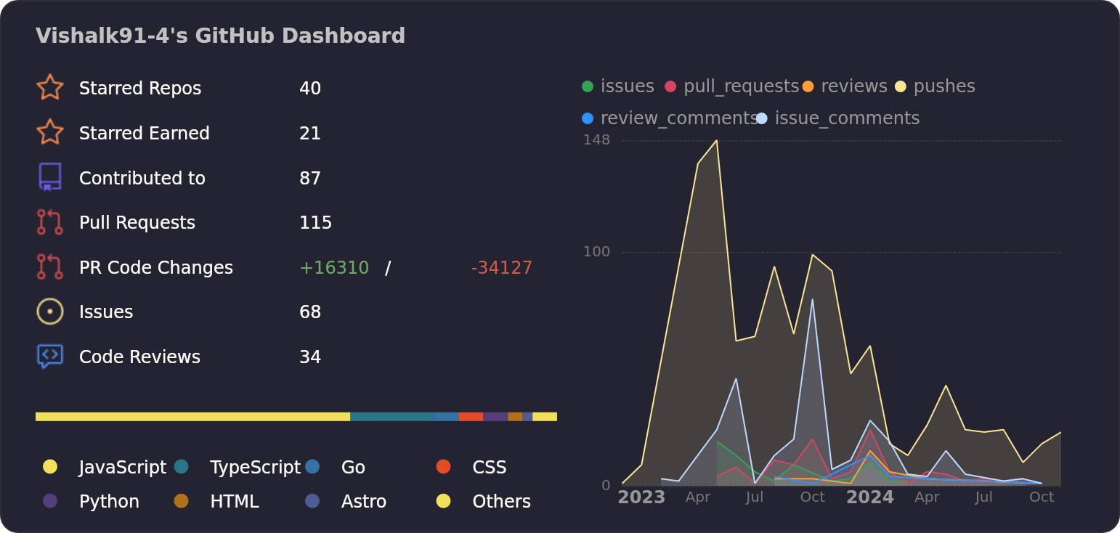The height and width of the screenshot is (533, 1120).
Task: Click the Python segment of language bar
Action: pos(495,417)
